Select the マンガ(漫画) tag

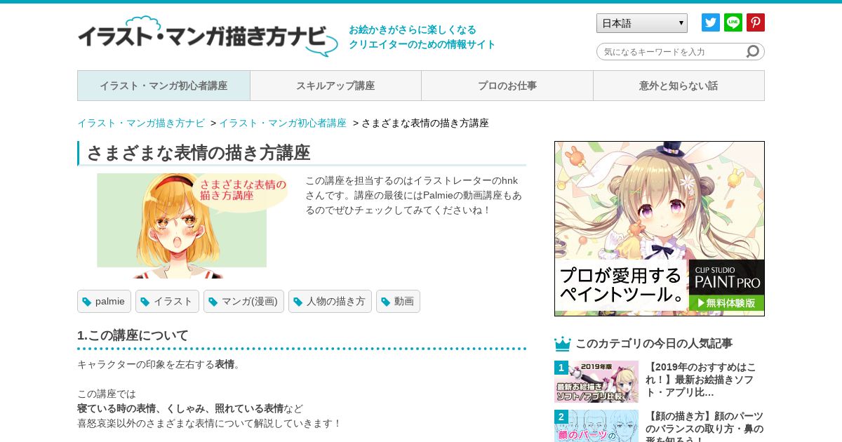pos(243,302)
